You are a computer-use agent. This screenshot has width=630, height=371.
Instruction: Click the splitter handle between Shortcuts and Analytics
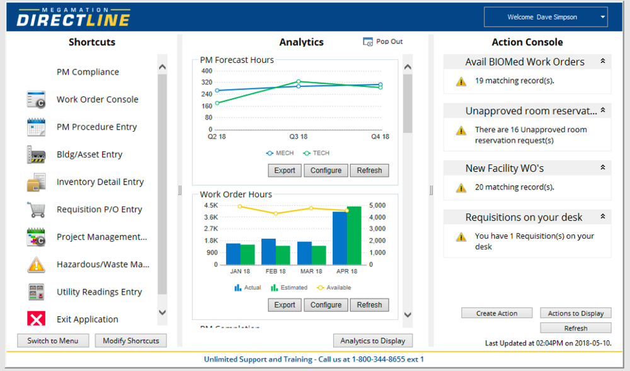(180, 190)
